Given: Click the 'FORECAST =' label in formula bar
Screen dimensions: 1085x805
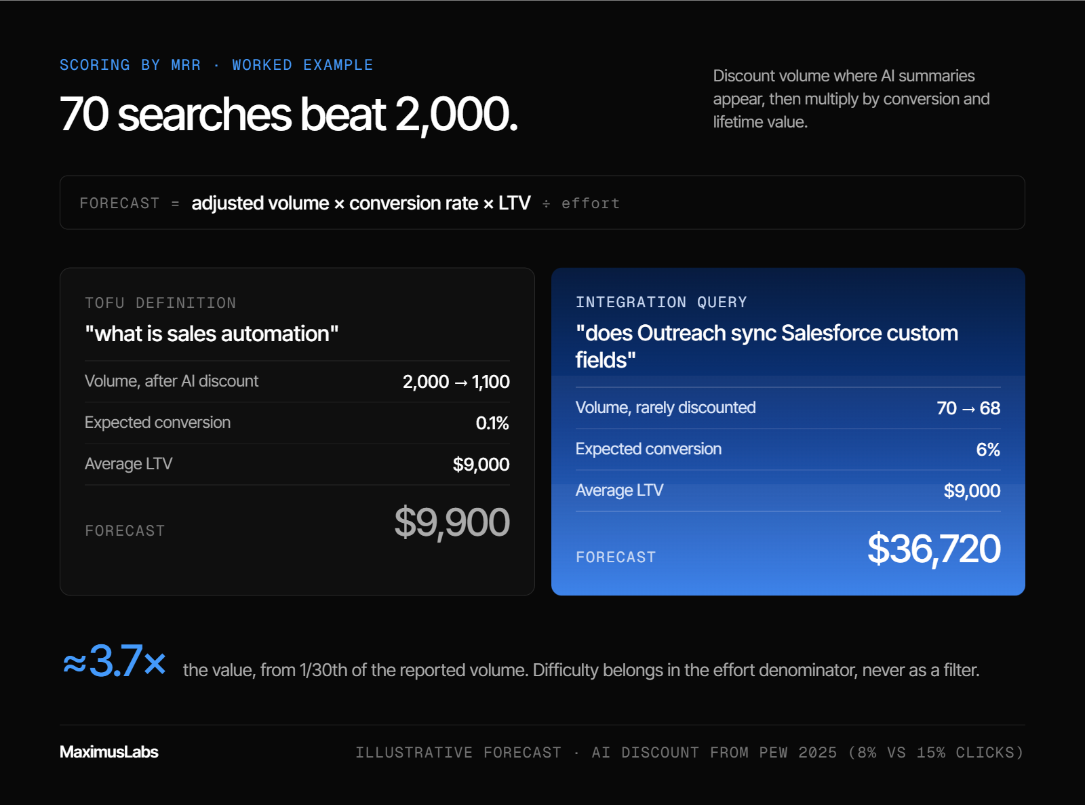Looking at the screenshot, I should click(130, 203).
